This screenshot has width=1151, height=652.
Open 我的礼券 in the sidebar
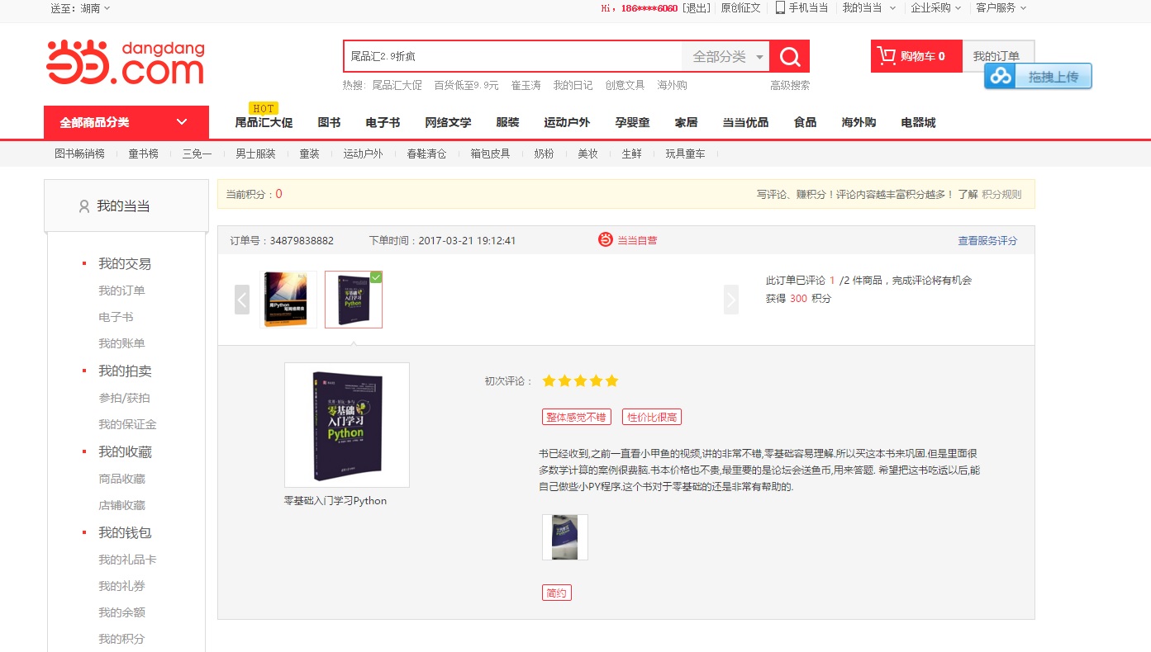(x=121, y=586)
